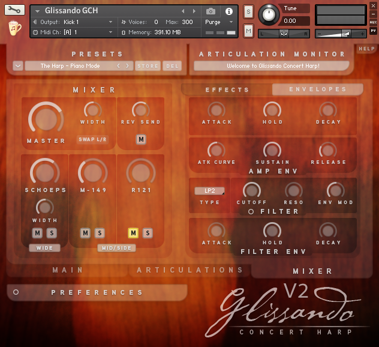This screenshot has height=347, width=379.
Task: Click the Wide button
Action: click(x=44, y=248)
